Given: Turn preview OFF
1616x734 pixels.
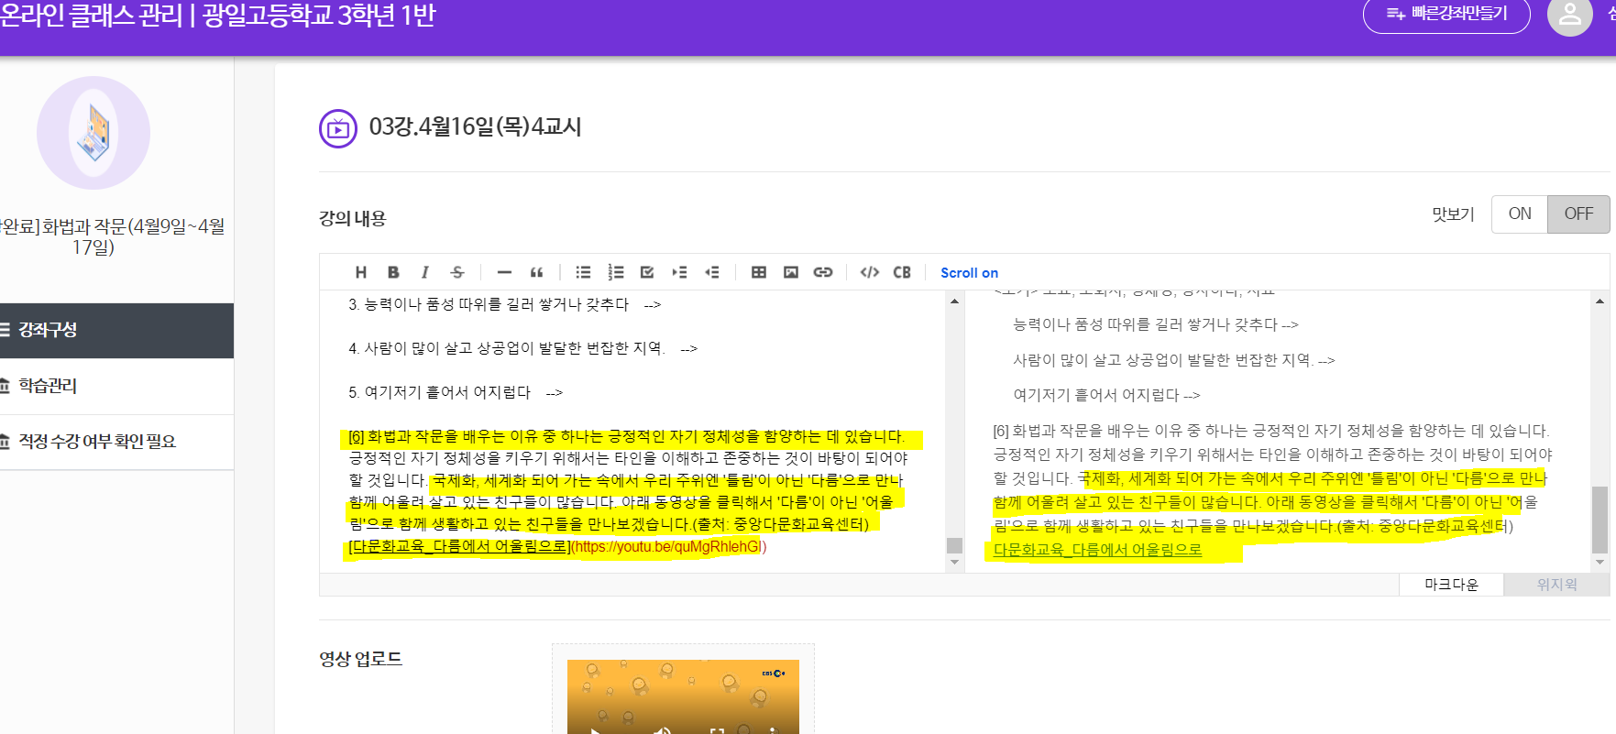Looking at the screenshot, I should [1578, 214].
